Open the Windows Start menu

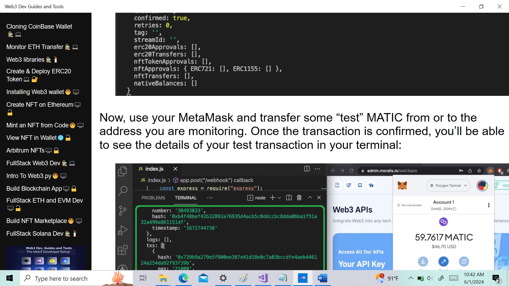(10, 278)
